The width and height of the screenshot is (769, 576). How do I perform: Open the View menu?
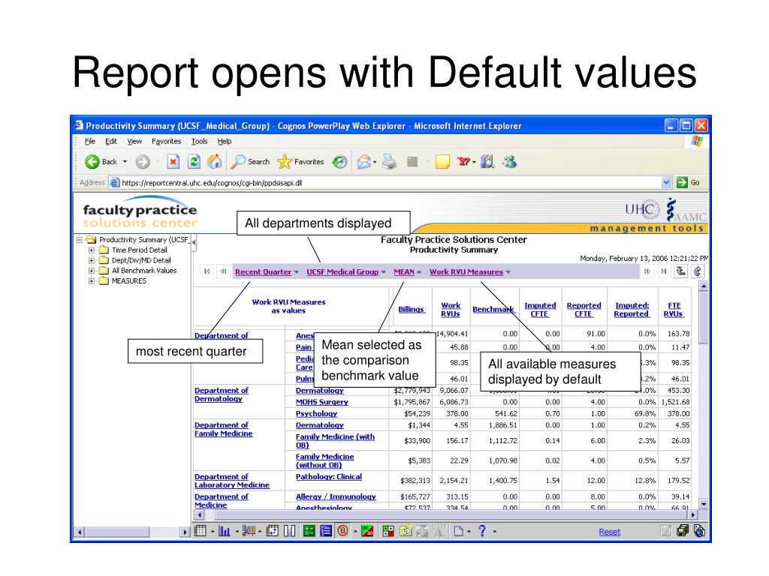[x=134, y=142]
